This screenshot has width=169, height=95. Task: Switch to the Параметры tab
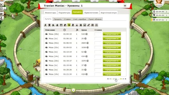pyautogui.click(x=64, y=13)
